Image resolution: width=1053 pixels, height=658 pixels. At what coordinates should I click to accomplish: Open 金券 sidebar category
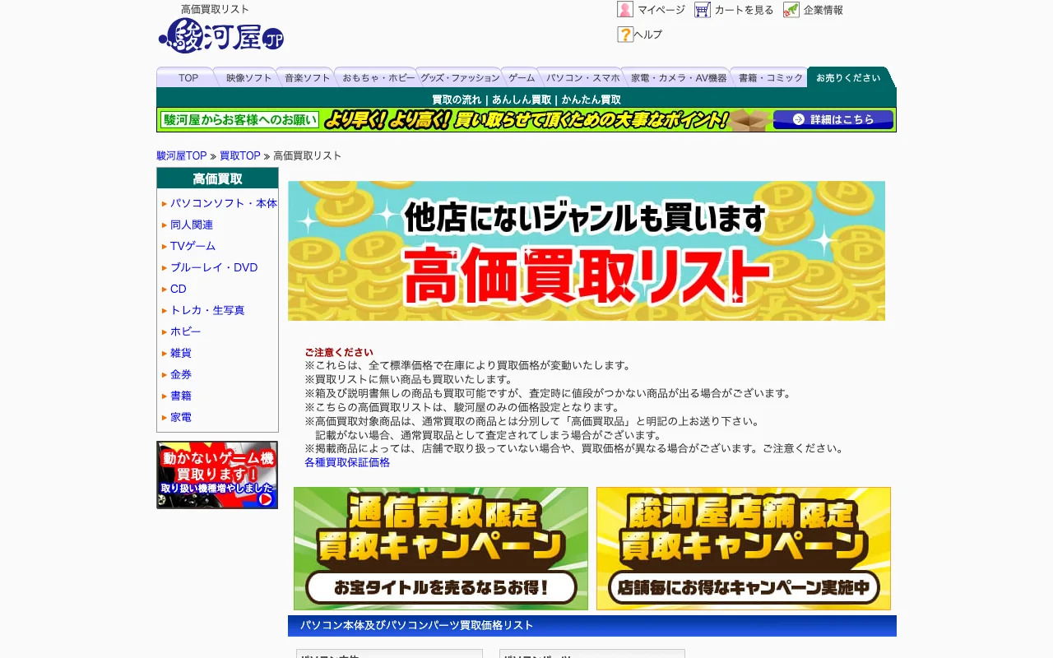tap(181, 374)
